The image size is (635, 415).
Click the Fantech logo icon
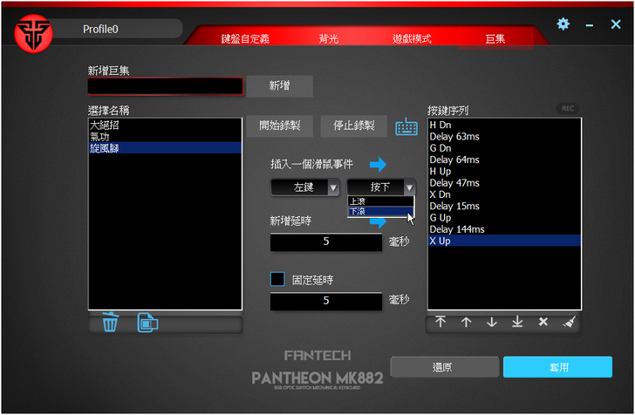[x=33, y=34]
